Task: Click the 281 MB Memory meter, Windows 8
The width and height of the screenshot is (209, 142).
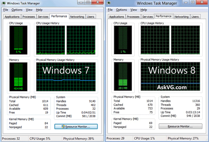Action: tap(123, 76)
